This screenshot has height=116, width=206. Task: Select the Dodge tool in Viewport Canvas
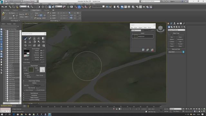point(39,42)
